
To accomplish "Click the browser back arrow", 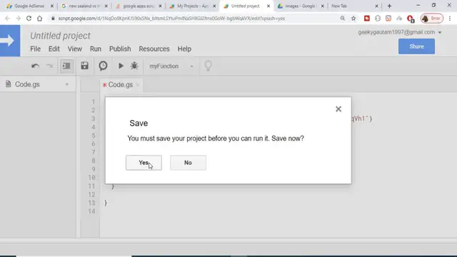I will point(7,19).
